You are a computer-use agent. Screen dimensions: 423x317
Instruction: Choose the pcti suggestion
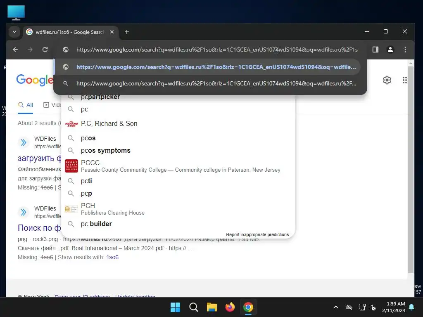(178, 181)
